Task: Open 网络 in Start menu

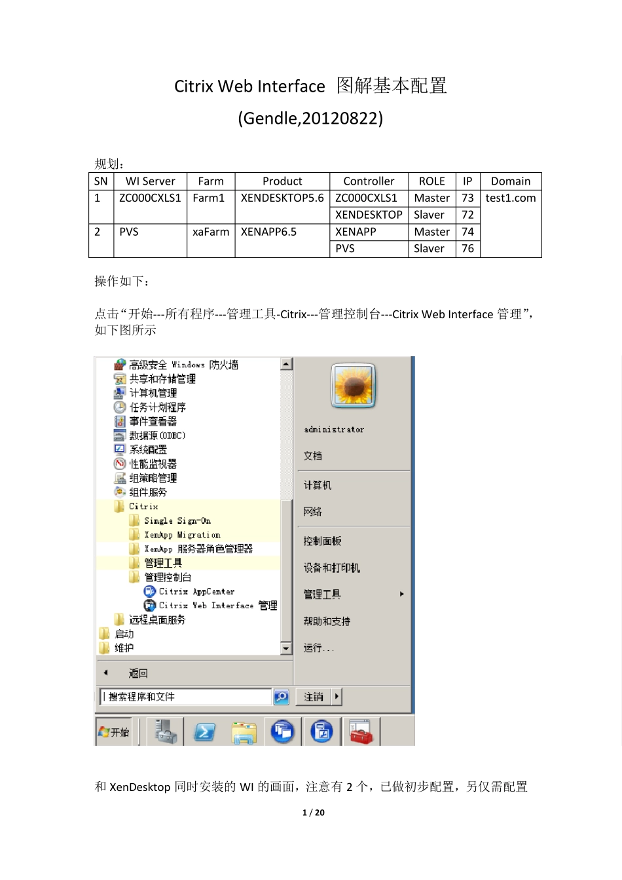Action: pyautogui.click(x=313, y=512)
